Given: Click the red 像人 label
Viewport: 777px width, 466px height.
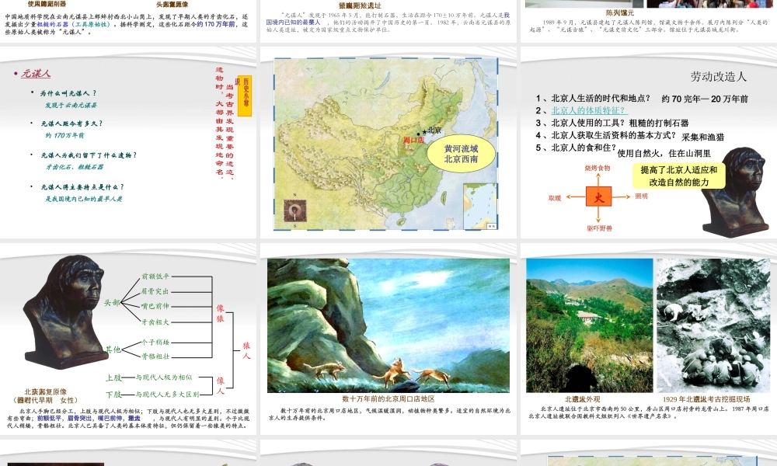Looking at the screenshot, I should (220, 386).
